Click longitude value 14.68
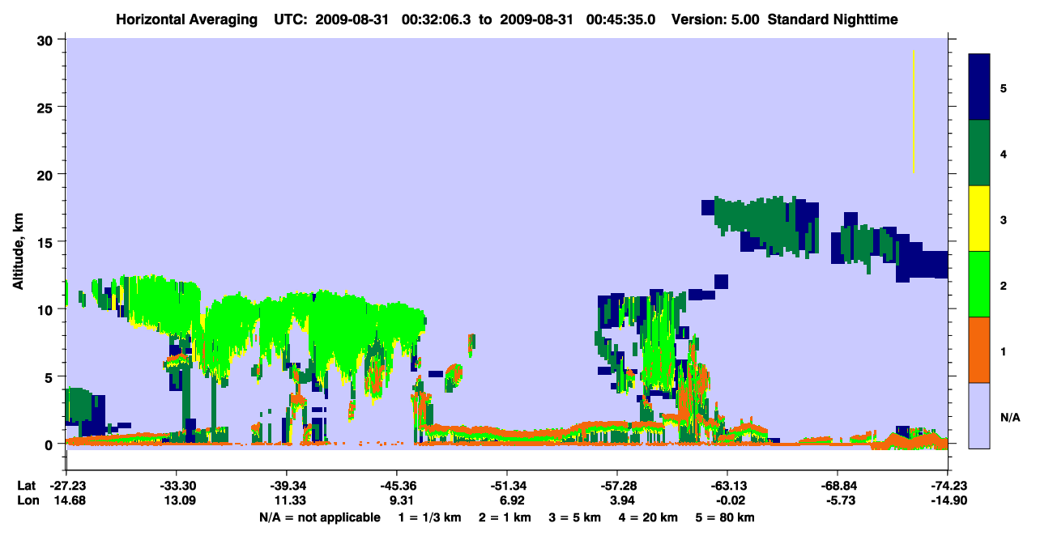Screen dimensions: 1053x540 pos(68,501)
